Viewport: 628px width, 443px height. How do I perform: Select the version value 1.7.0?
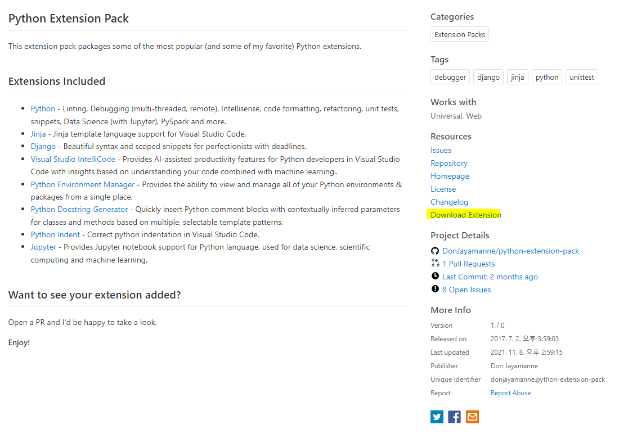point(497,326)
